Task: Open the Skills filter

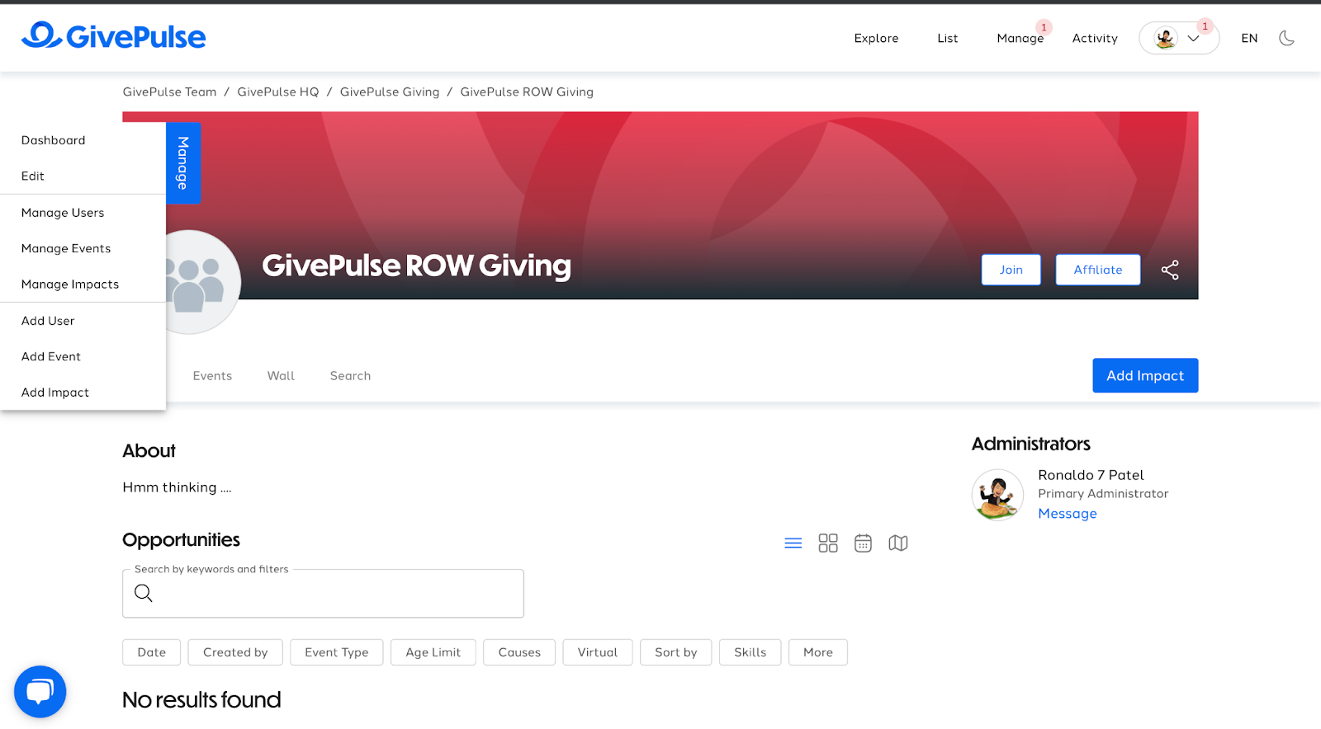Action: point(750,652)
